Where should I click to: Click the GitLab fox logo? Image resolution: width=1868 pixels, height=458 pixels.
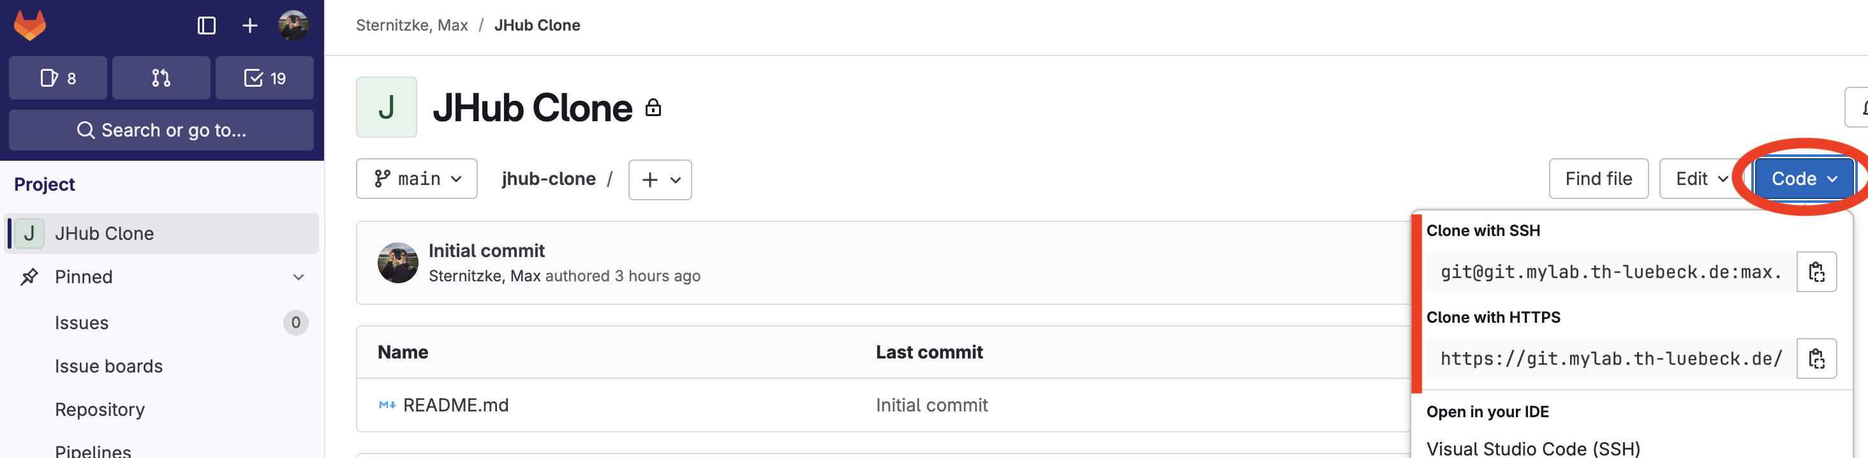30,26
